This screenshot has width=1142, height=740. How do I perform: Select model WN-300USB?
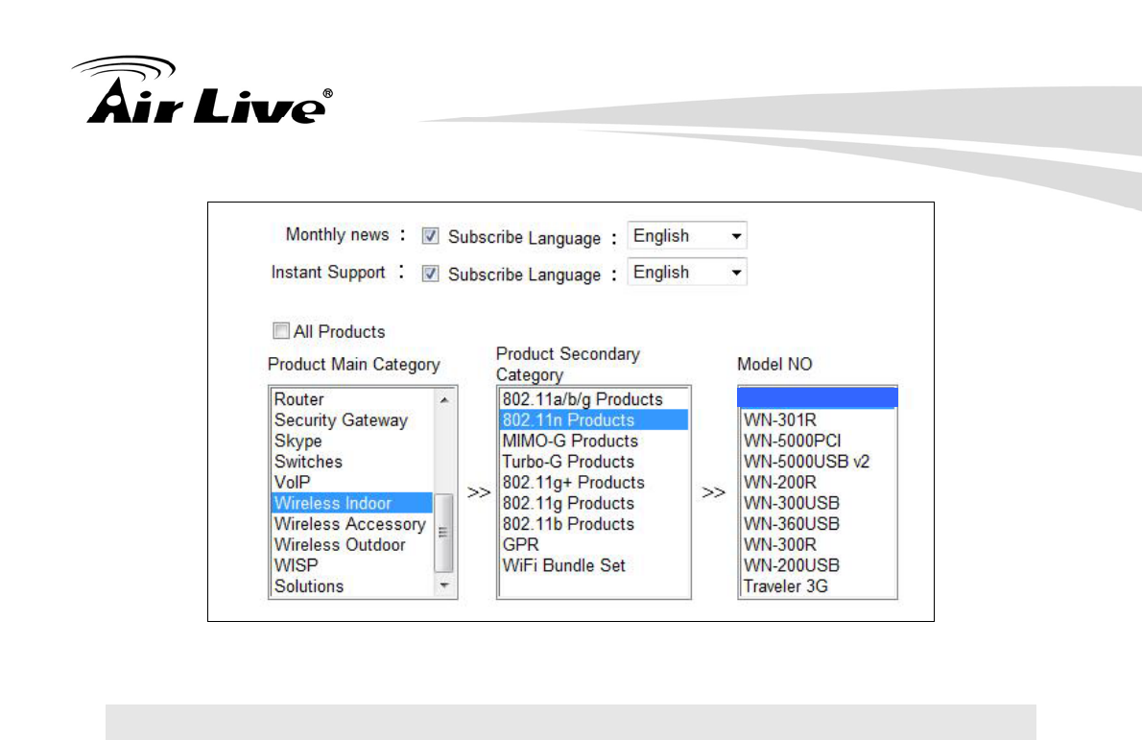(818, 503)
